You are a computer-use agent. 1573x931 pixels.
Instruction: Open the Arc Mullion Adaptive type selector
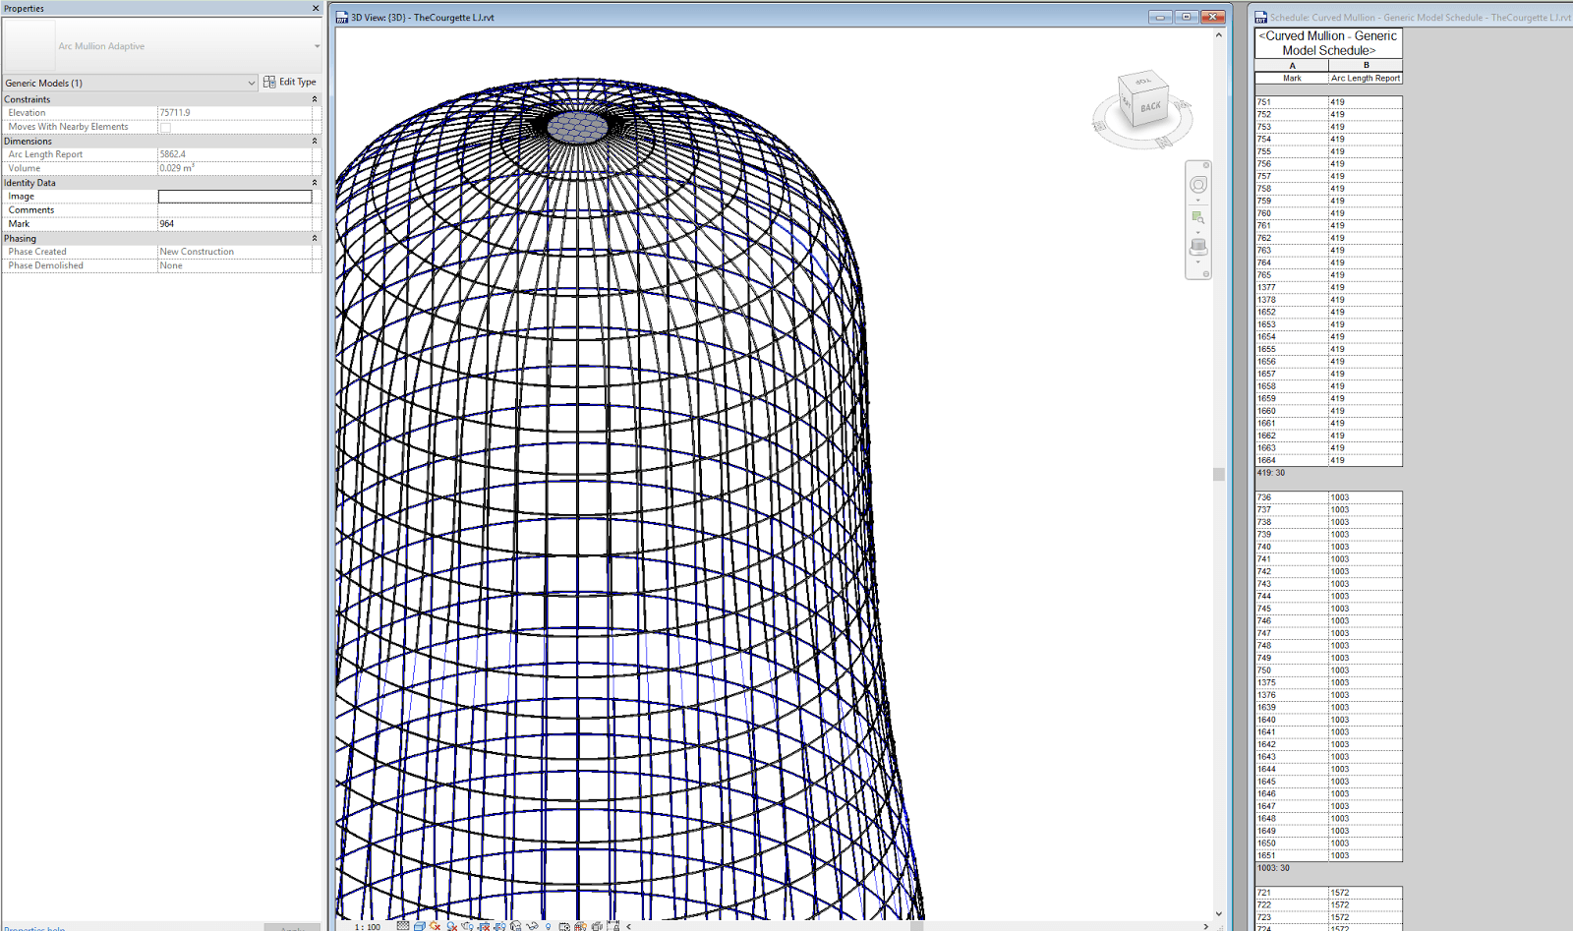[162, 46]
